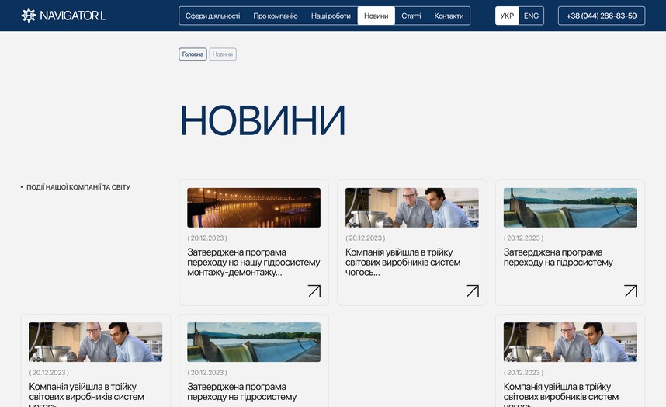Open the Сфери діяльності menu item
Image resolution: width=666 pixels, height=407 pixels.
(x=213, y=16)
